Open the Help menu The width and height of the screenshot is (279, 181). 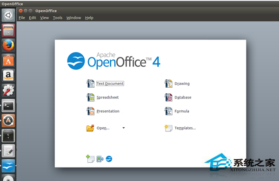click(x=89, y=18)
